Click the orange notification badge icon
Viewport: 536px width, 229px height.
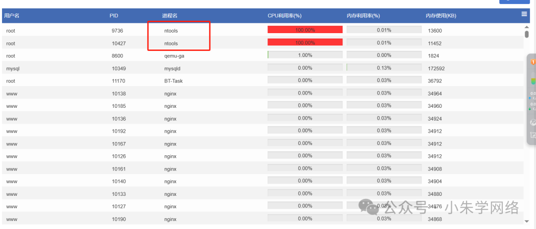click(x=533, y=62)
